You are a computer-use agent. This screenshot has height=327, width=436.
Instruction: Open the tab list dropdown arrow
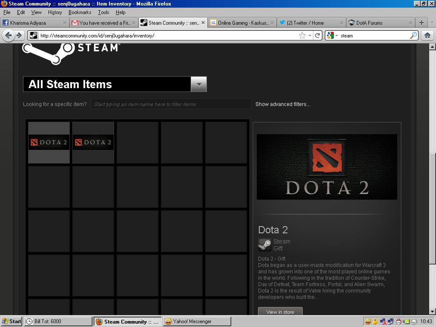pos(432,23)
